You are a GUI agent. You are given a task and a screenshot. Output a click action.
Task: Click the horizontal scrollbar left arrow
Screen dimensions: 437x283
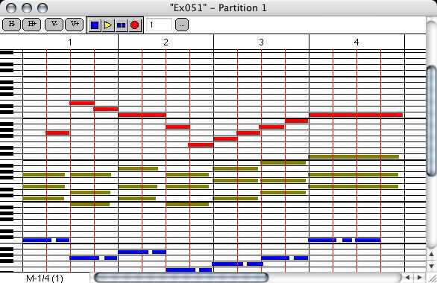coord(408,278)
